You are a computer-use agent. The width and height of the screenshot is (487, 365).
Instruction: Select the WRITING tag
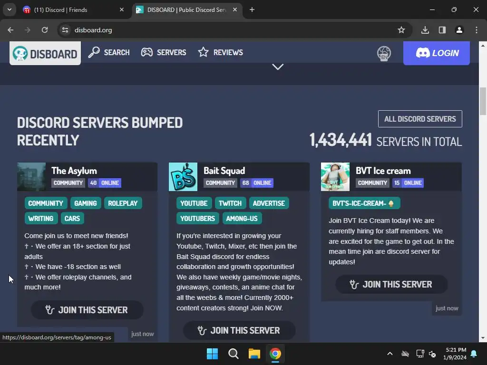[x=41, y=219]
